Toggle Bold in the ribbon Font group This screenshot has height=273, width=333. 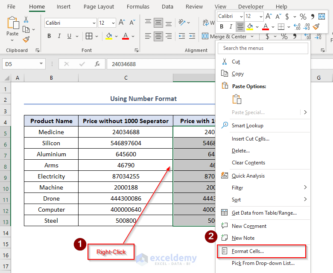click(x=49, y=36)
